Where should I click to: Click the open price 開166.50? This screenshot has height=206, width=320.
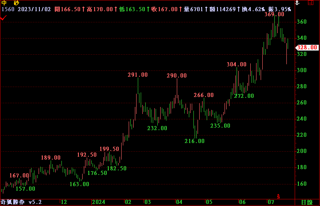68,9
